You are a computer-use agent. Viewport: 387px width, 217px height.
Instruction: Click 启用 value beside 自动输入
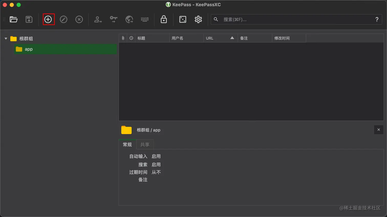(x=156, y=156)
